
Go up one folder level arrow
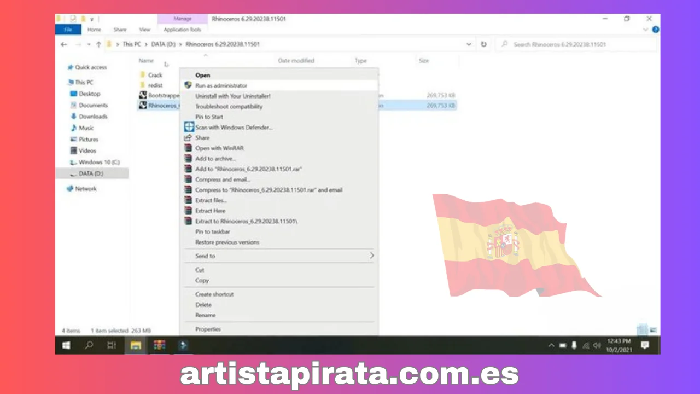coord(98,44)
